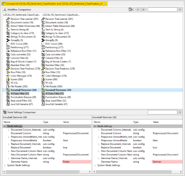Click the GroupBy node icon in right column
185x176 pixels.
tap(43, 40)
